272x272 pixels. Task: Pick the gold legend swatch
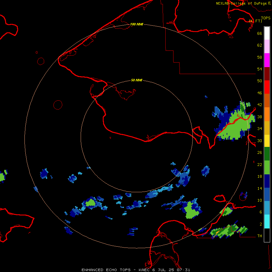point(267,128)
